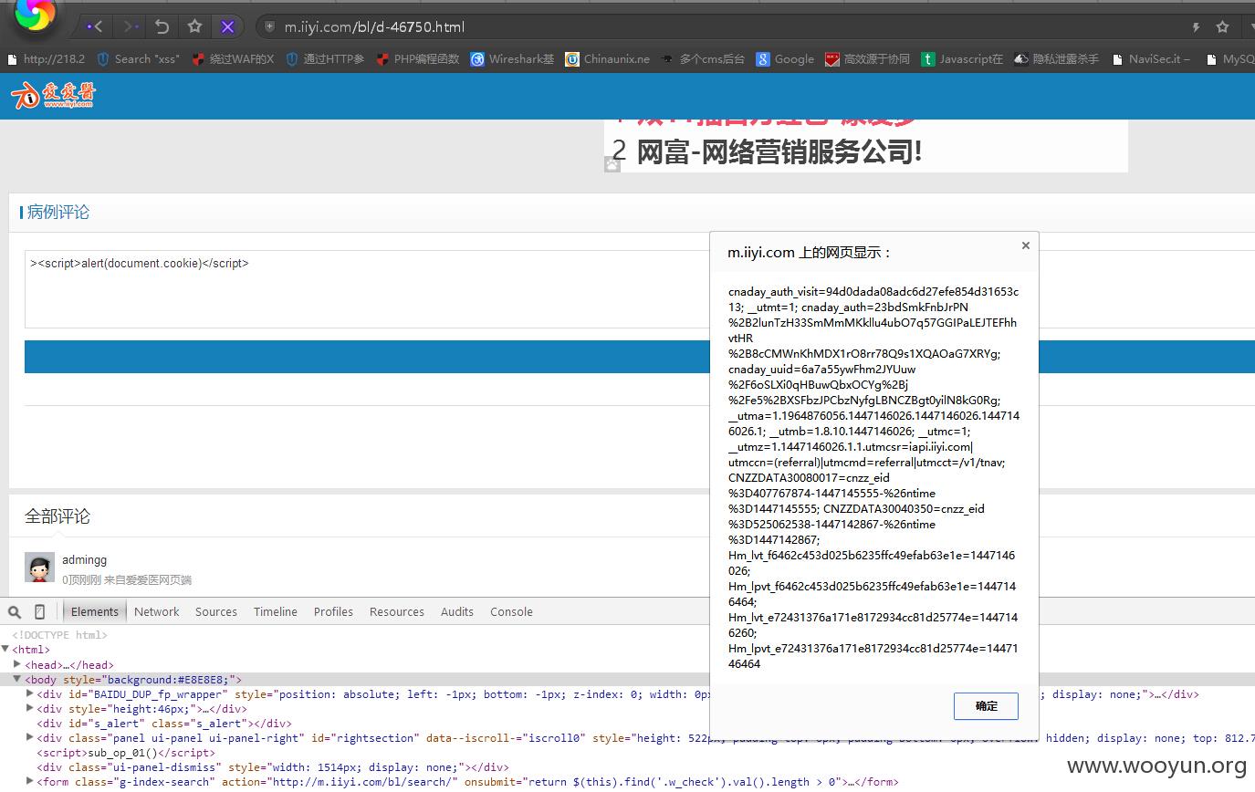Click the favorites star in toolbar
The height and width of the screenshot is (792, 1255).
(x=194, y=26)
